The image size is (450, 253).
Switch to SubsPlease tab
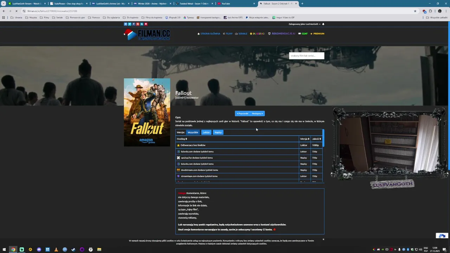click(69, 4)
